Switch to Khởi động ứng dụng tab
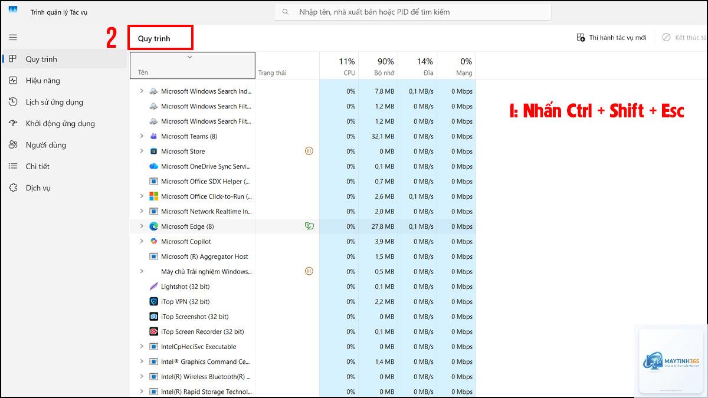 coord(64,123)
